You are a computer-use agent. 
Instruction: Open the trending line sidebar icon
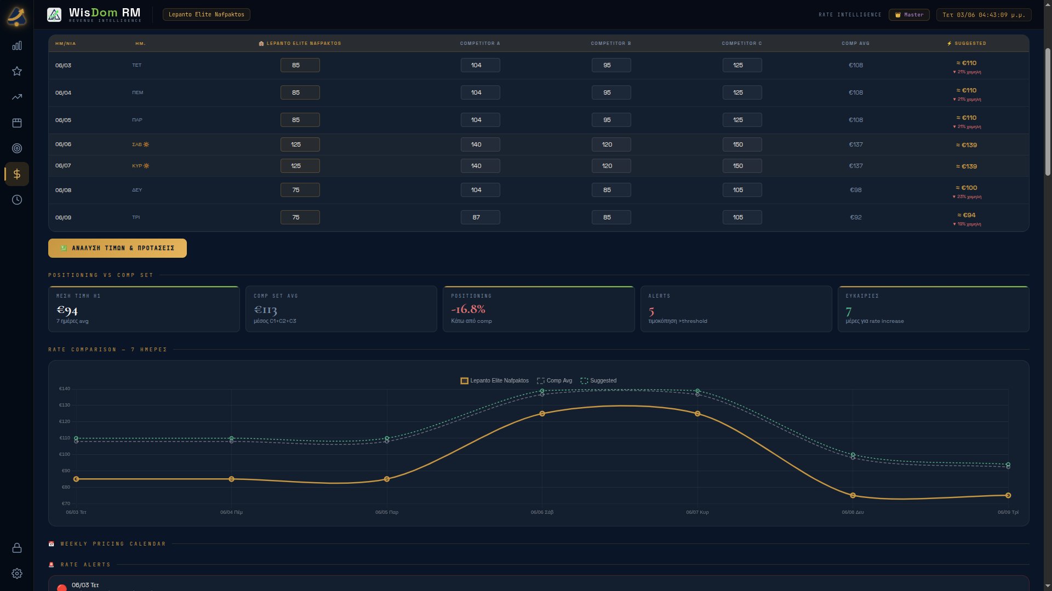coord(17,97)
